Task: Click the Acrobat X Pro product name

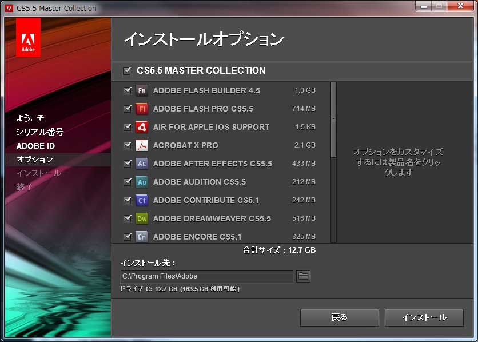Action: [186, 145]
